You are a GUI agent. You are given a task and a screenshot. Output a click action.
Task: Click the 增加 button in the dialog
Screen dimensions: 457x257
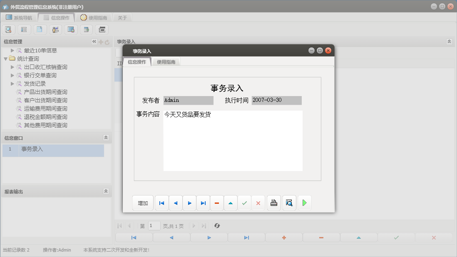tap(143, 203)
